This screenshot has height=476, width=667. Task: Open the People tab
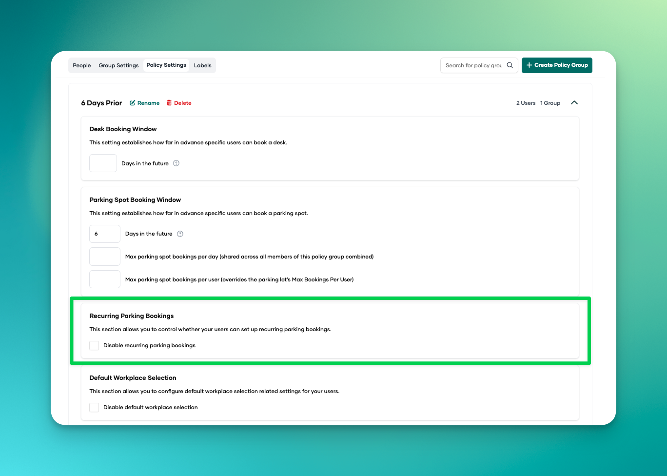82,65
